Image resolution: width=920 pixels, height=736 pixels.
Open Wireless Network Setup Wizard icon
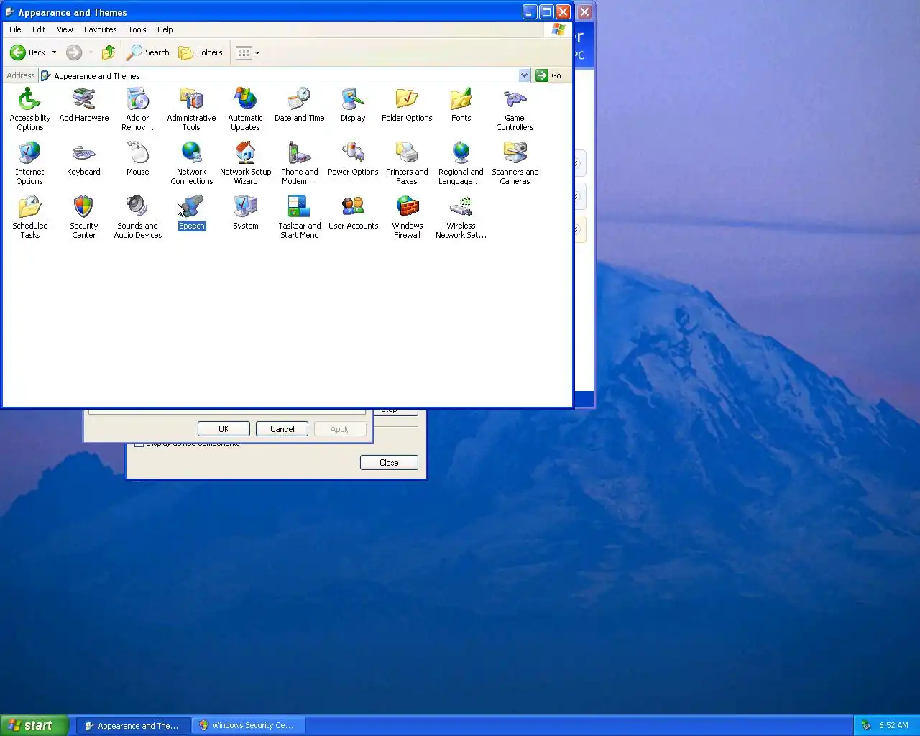[x=461, y=216]
